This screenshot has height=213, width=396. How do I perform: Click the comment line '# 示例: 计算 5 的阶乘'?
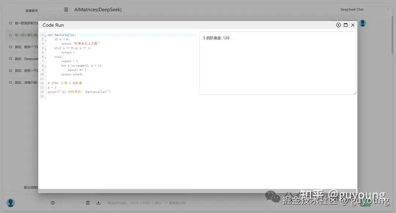(65, 83)
